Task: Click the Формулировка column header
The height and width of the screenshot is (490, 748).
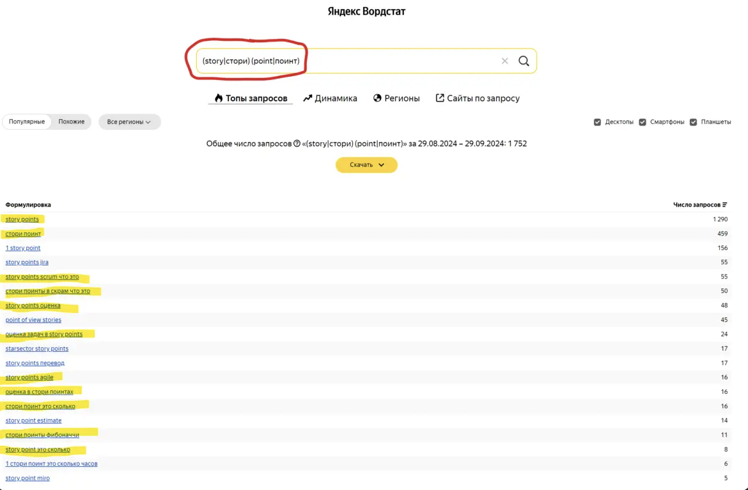Action: [x=28, y=205]
